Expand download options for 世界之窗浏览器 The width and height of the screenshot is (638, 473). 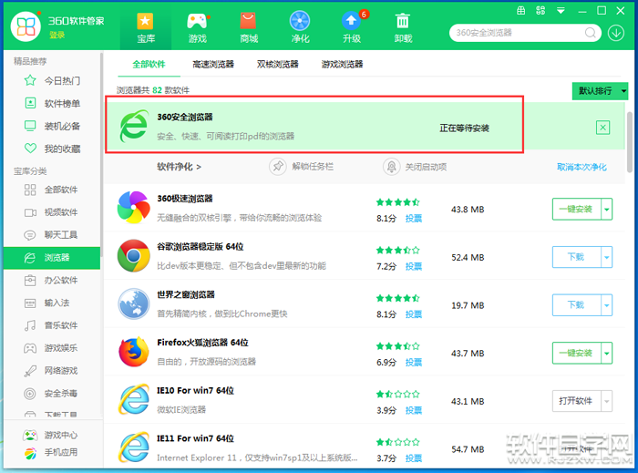(607, 305)
